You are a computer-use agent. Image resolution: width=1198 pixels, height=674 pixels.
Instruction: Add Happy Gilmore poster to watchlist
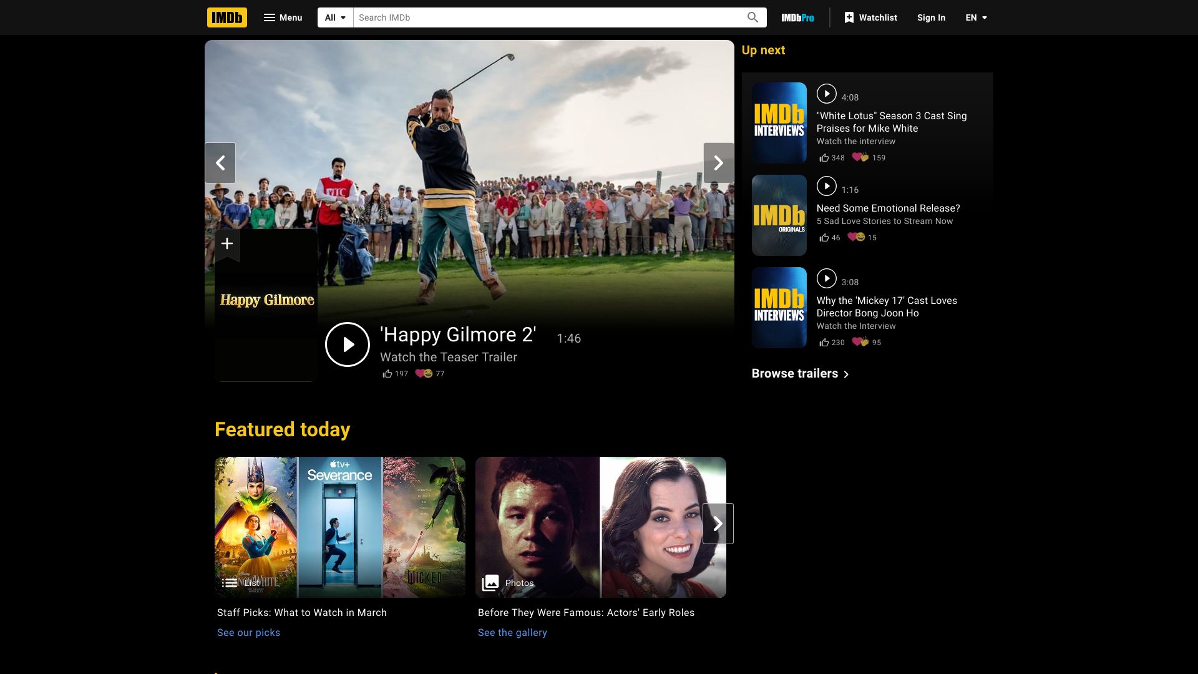(x=227, y=243)
